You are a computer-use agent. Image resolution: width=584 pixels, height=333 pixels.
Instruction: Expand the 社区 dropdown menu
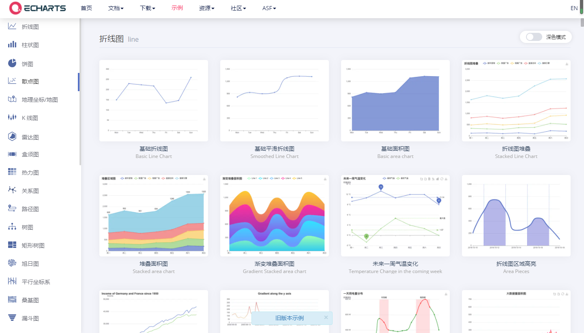[238, 8]
